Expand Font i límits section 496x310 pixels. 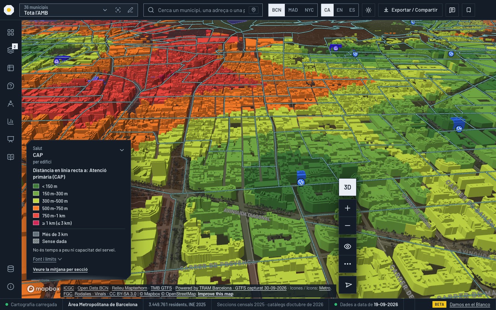click(48, 259)
